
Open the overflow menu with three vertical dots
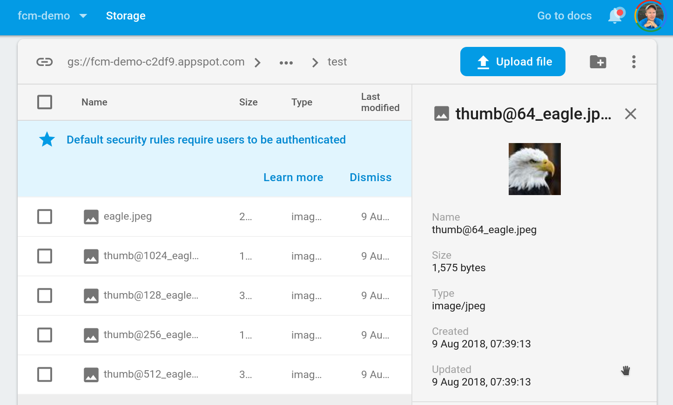click(x=634, y=61)
